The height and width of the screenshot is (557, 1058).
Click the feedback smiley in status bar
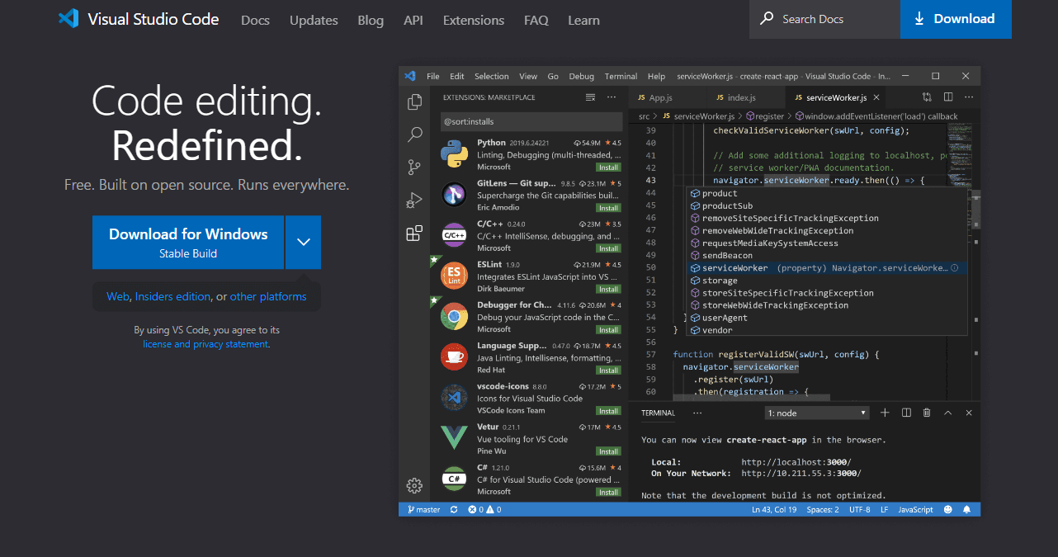(x=947, y=509)
